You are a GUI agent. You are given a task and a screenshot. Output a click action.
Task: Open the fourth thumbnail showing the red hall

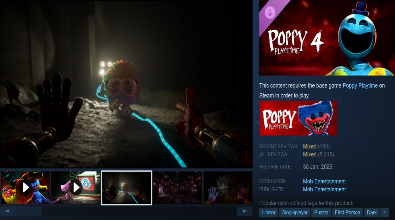point(177,187)
